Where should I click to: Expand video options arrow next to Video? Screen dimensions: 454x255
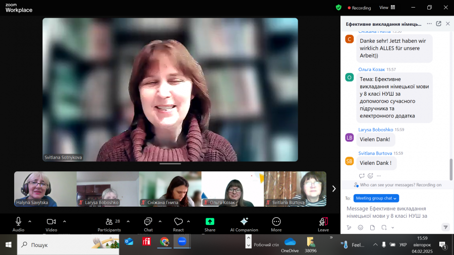pos(65,221)
